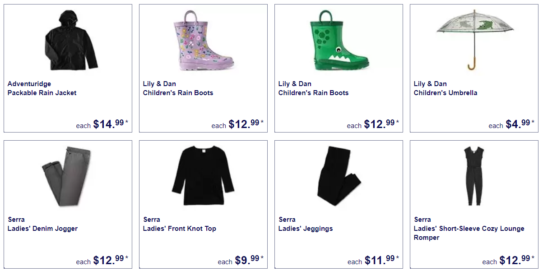Open the black Packable Rain Jacket image
Image resolution: width=543 pixels, height=275 pixels.
point(71,41)
